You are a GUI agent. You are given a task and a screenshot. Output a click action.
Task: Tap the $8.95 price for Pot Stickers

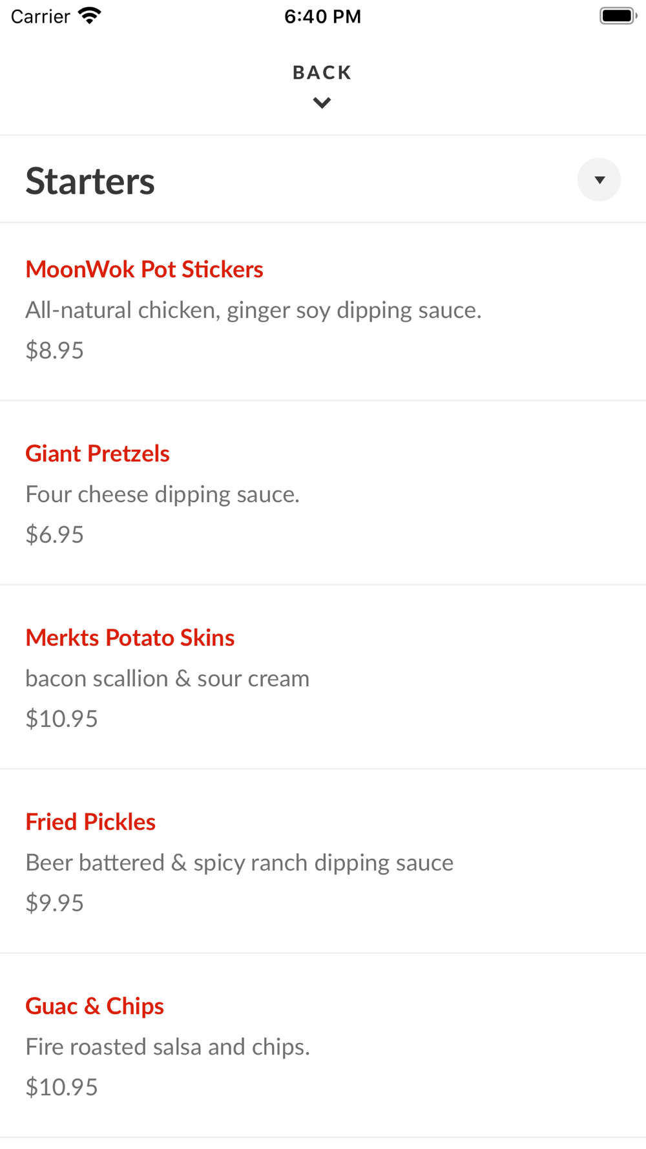(55, 350)
